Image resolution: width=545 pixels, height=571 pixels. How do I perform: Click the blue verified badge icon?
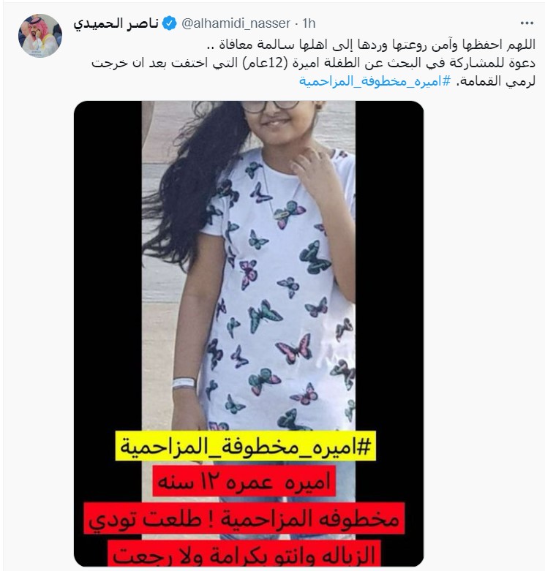click(x=169, y=23)
